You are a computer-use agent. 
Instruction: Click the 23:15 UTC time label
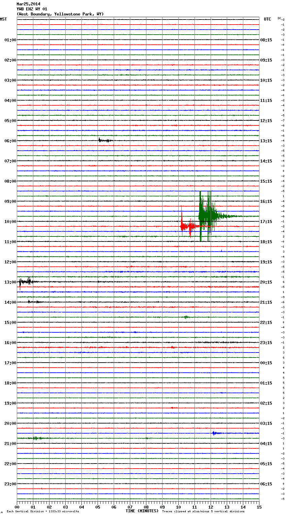(x=266, y=343)
